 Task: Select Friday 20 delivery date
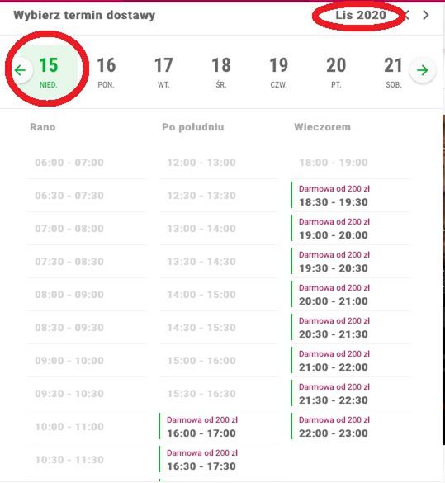coord(336,73)
